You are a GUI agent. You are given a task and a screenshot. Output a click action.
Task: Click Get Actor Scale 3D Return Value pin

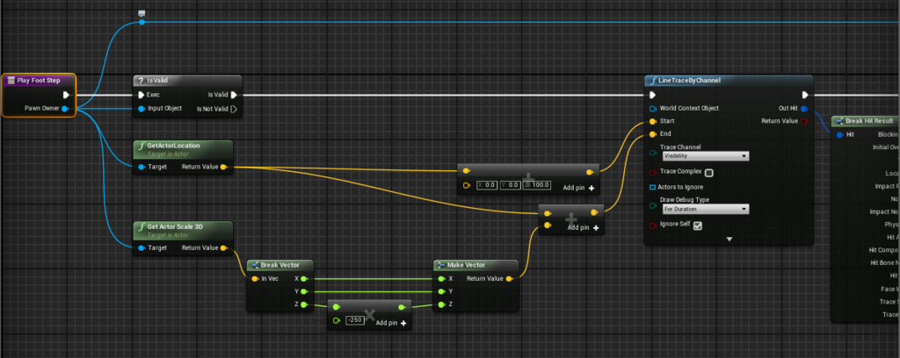pos(223,248)
